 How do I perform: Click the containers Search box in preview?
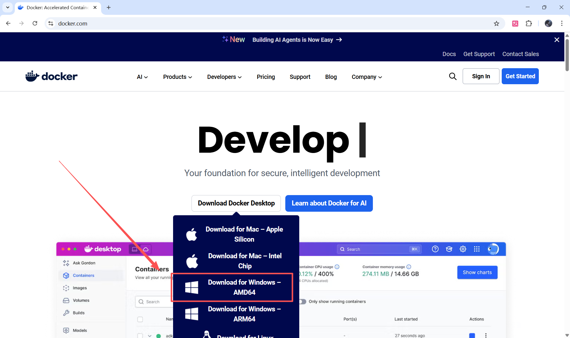pyautogui.click(x=154, y=302)
